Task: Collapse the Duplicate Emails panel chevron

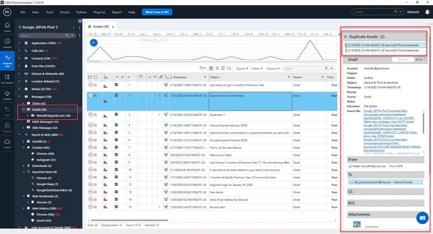Action: 345,36
